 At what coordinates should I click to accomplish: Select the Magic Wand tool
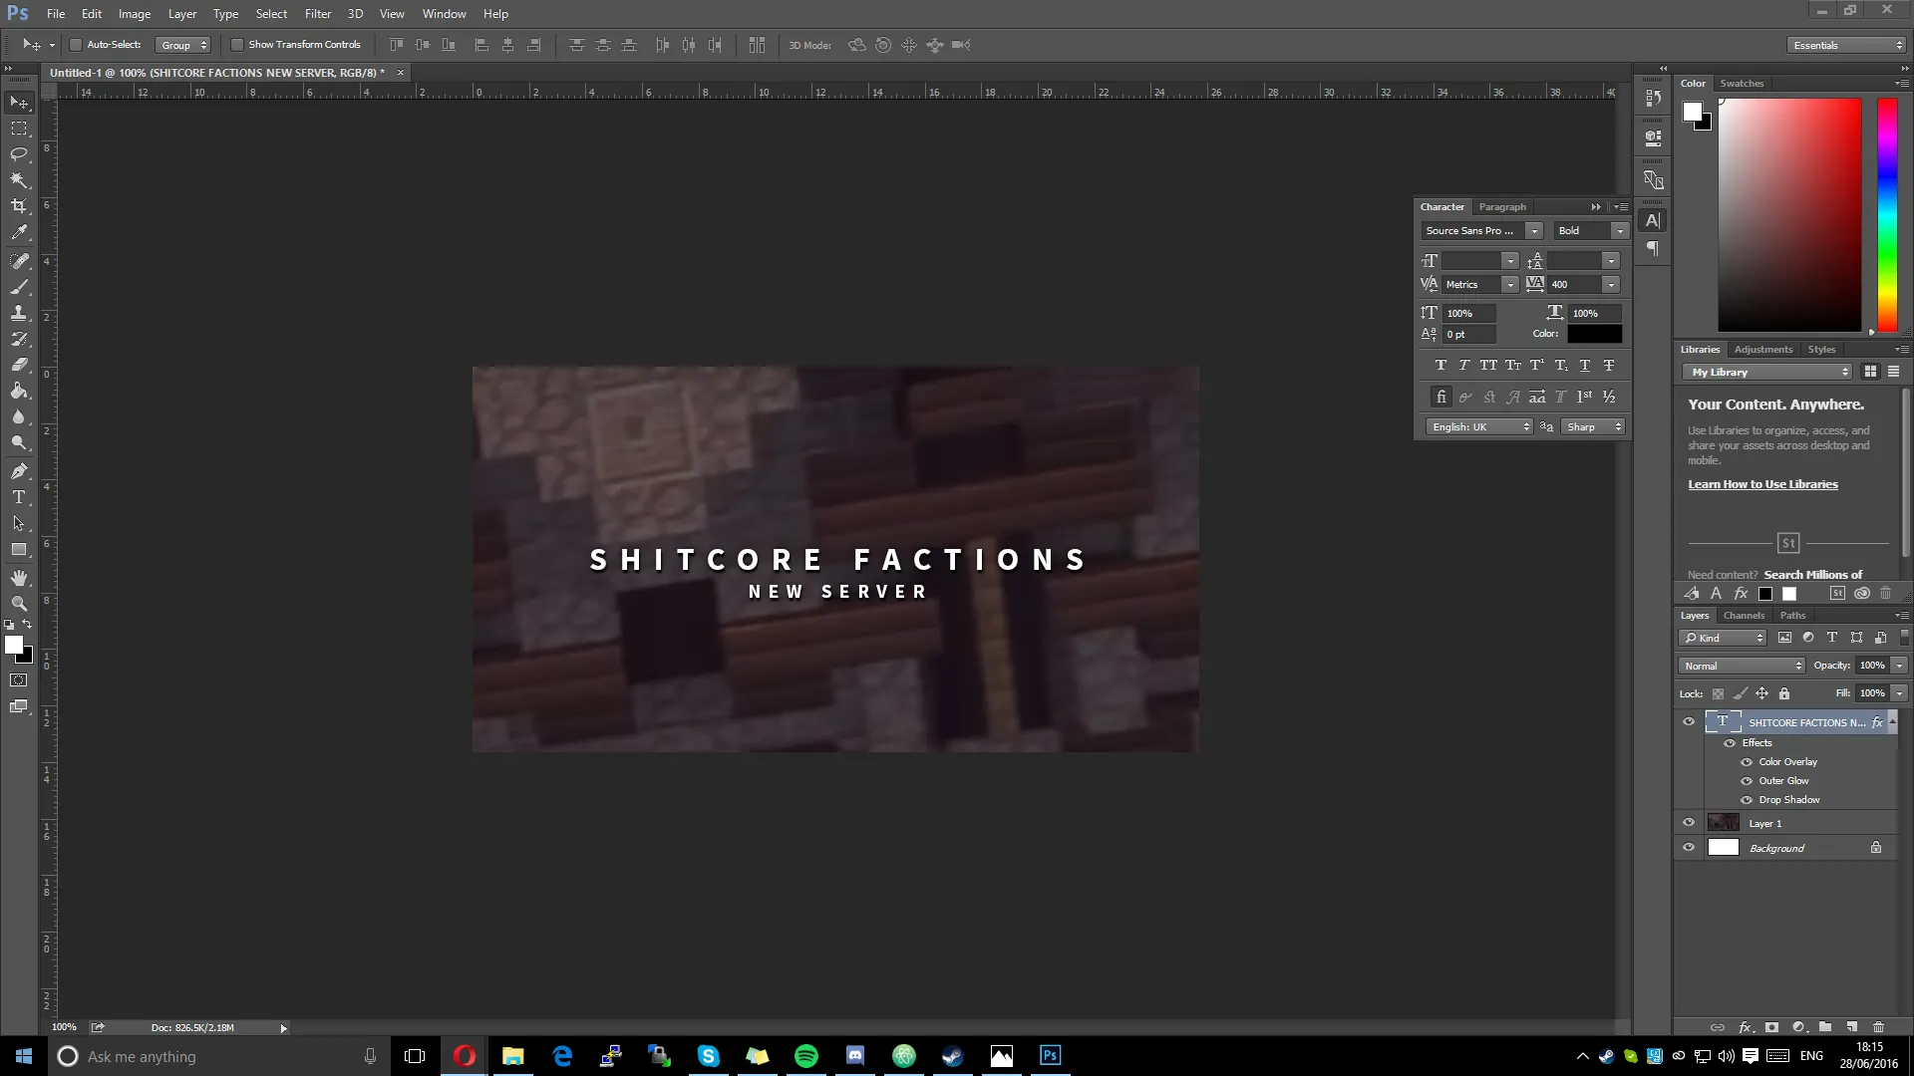pos(19,180)
